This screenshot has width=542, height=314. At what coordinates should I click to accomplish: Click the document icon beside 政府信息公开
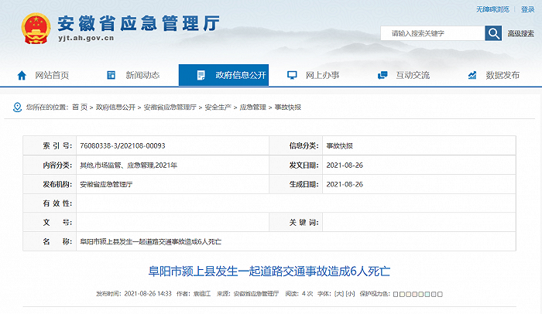201,75
